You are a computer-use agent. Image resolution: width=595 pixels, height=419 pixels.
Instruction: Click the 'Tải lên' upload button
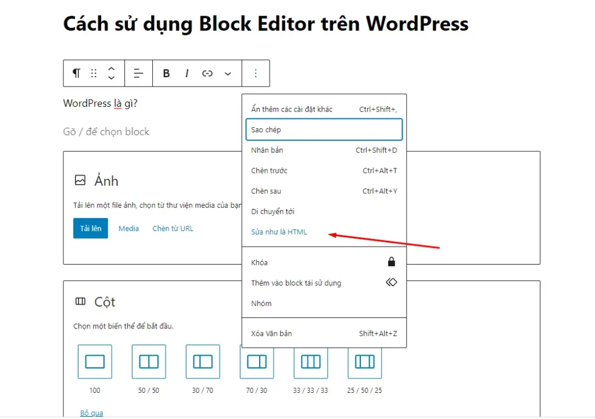pos(91,228)
